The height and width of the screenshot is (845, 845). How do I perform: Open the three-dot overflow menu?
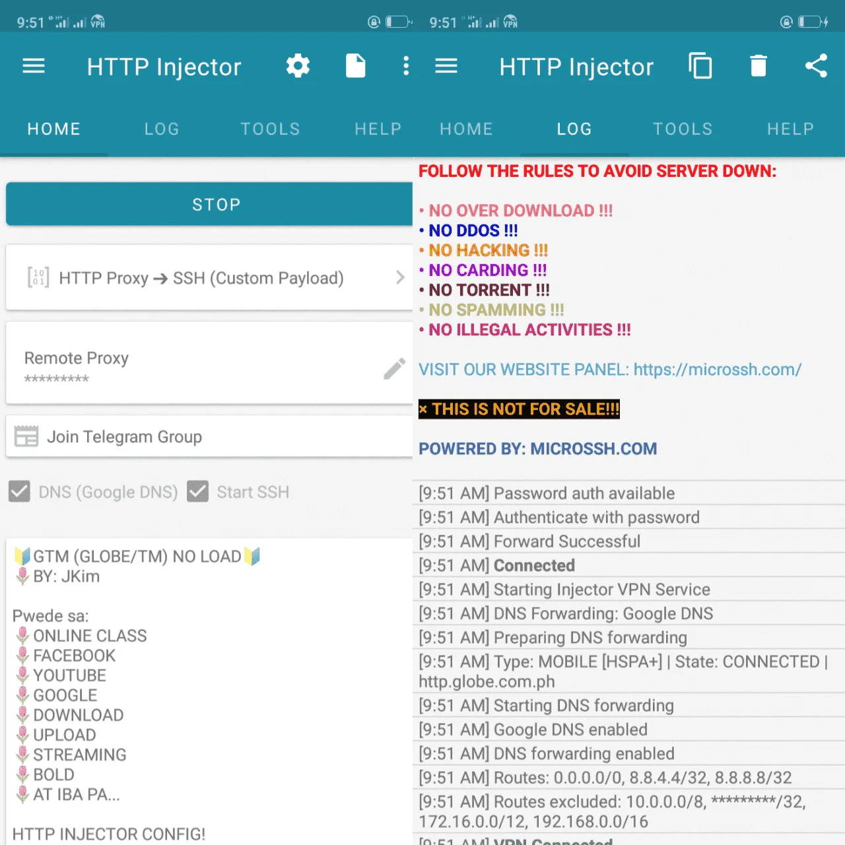tap(405, 66)
